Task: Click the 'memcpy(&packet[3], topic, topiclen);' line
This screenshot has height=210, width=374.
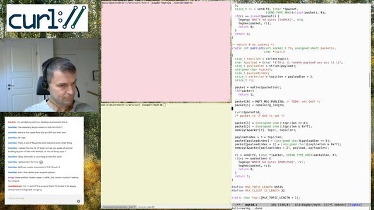Action: pos(266,130)
